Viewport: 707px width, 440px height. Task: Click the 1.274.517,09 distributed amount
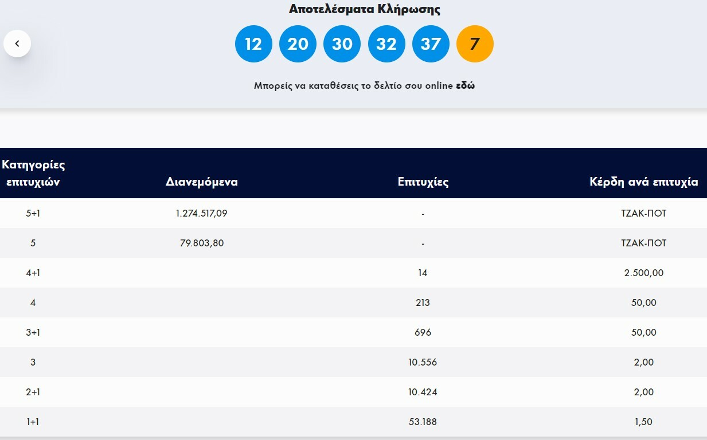click(x=201, y=213)
